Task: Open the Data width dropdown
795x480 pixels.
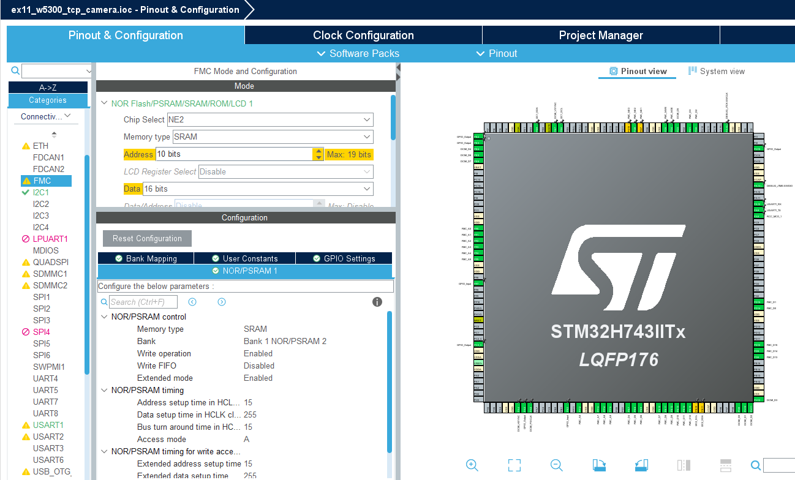Action: coord(367,189)
